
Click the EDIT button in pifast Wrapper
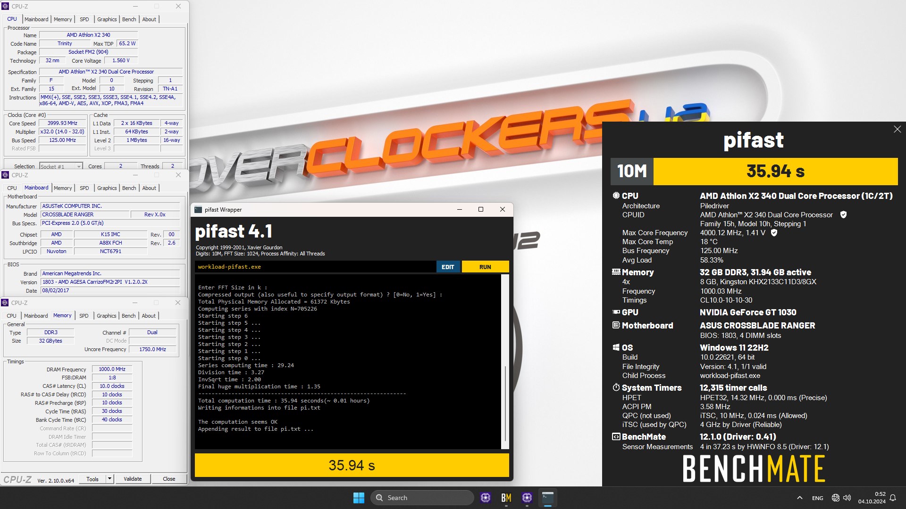[x=448, y=267]
